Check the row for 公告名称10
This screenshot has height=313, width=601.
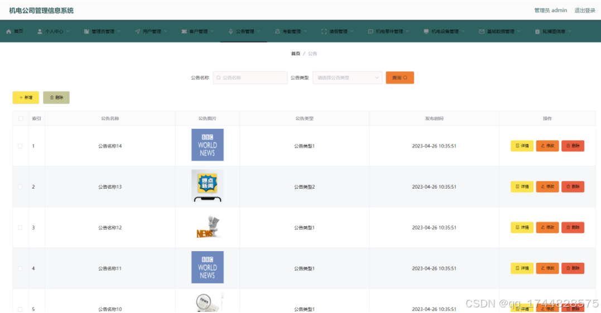20,309
